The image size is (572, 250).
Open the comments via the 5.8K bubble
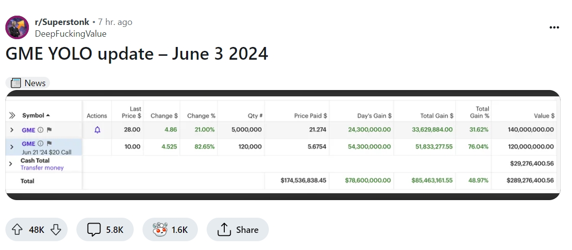[x=105, y=229]
